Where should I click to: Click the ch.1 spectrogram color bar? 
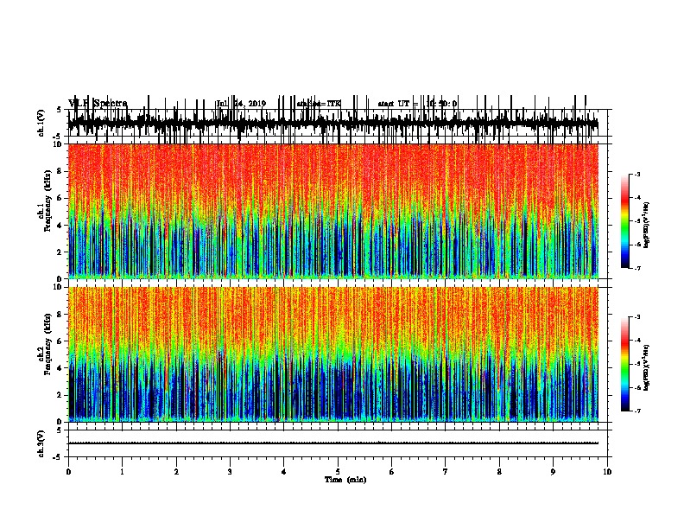tap(625, 221)
